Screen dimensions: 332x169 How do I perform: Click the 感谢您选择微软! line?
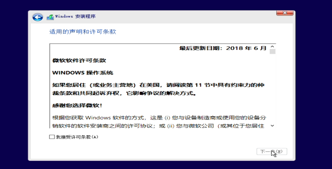[77, 105]
